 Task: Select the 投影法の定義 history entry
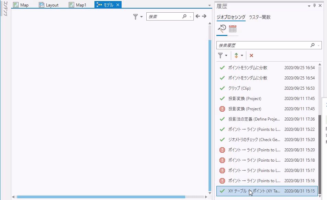tap(254, 119)
